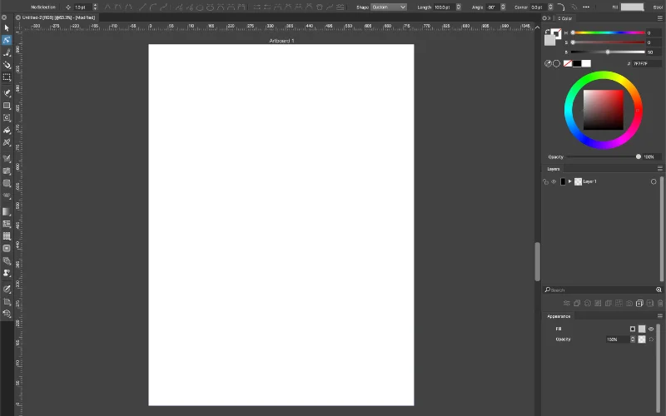The width and height of the screenshot is (666, 416).
Task: Select the white swatch in Color panel
Action: pos(586,64)
